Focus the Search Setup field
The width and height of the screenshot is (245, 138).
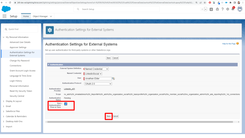coord(117,9)
